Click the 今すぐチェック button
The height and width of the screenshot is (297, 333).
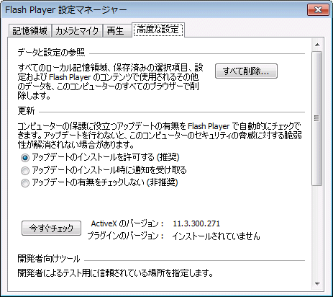point(51,228)
